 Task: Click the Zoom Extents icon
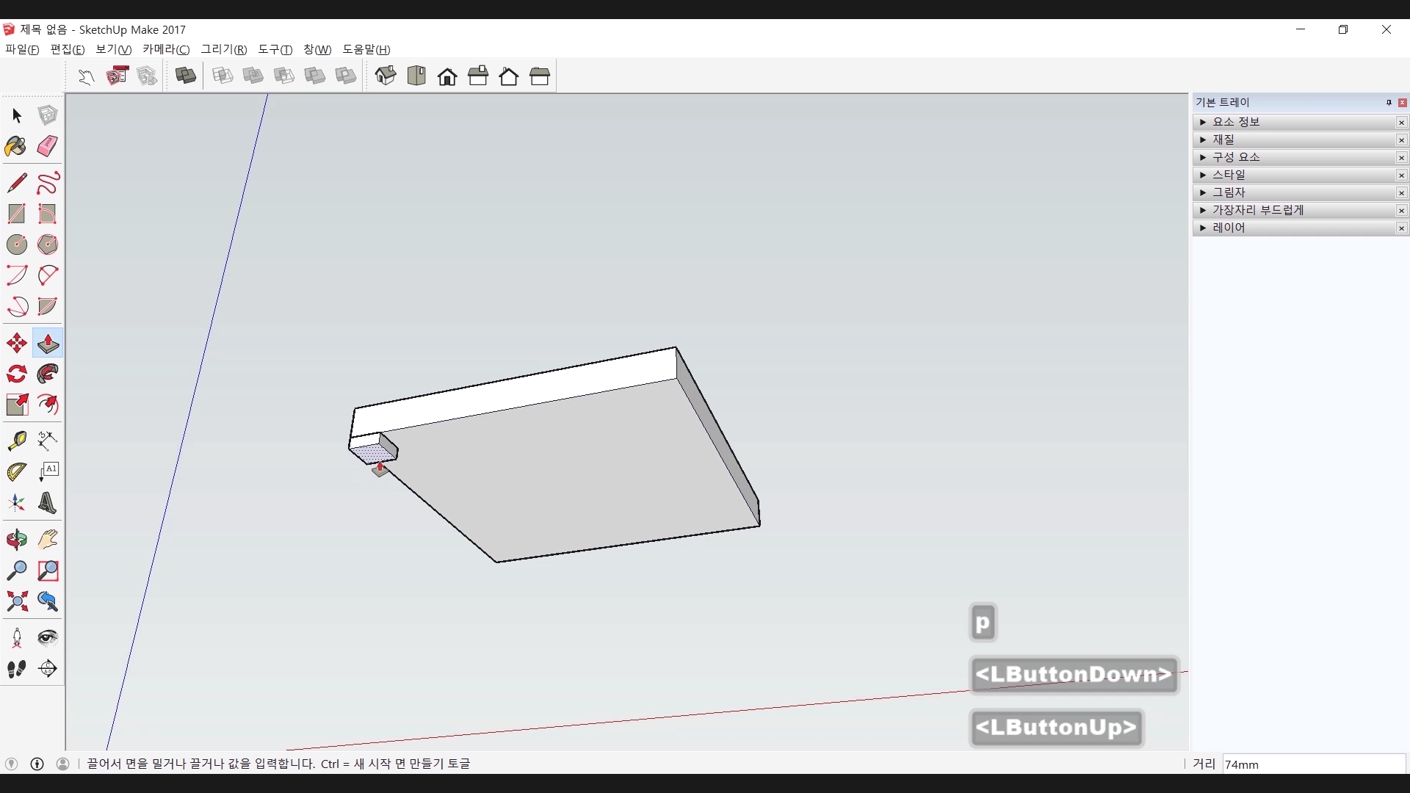[x=16, y=602]
